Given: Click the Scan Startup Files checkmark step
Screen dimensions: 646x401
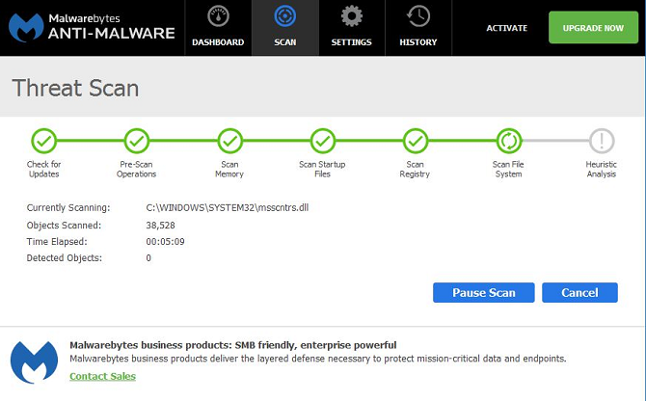Looking at the screenshot, I should pyautogui.click(x=323, y=141).
